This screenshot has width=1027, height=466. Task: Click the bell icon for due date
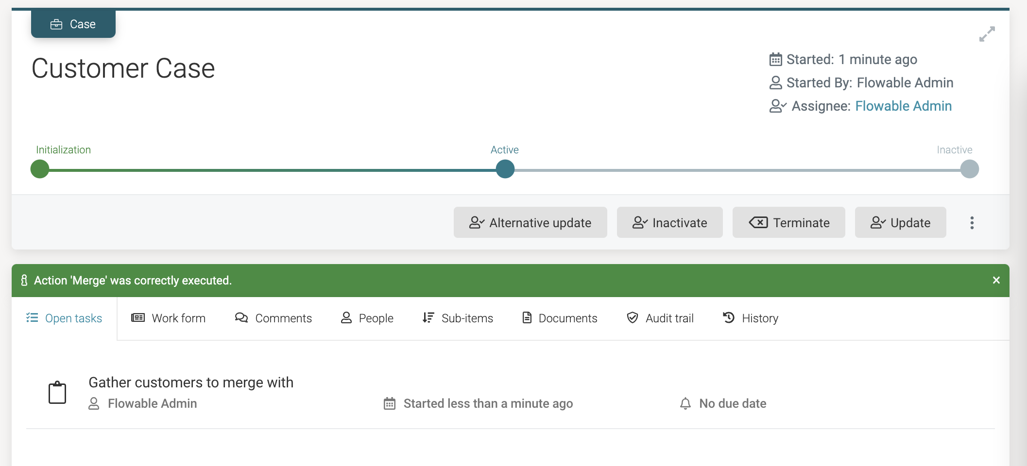pos(685,403)
